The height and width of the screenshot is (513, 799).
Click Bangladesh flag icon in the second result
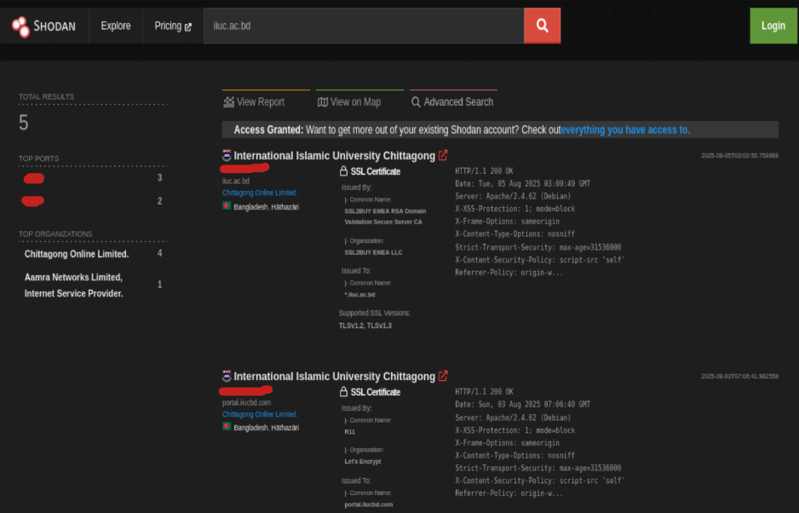coord(227,426)
